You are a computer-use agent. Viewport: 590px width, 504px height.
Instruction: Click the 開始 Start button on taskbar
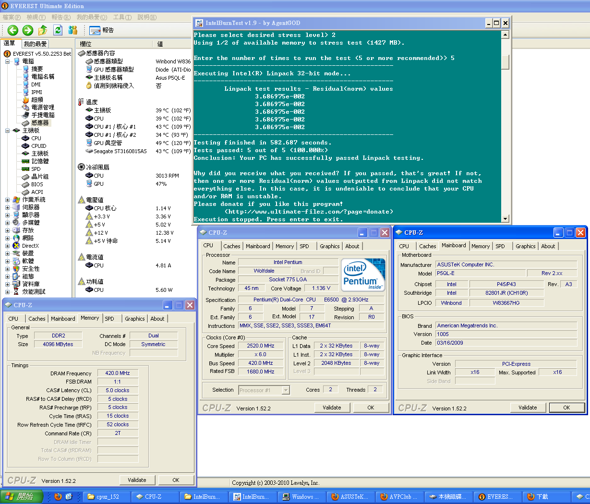pos(22,496)
